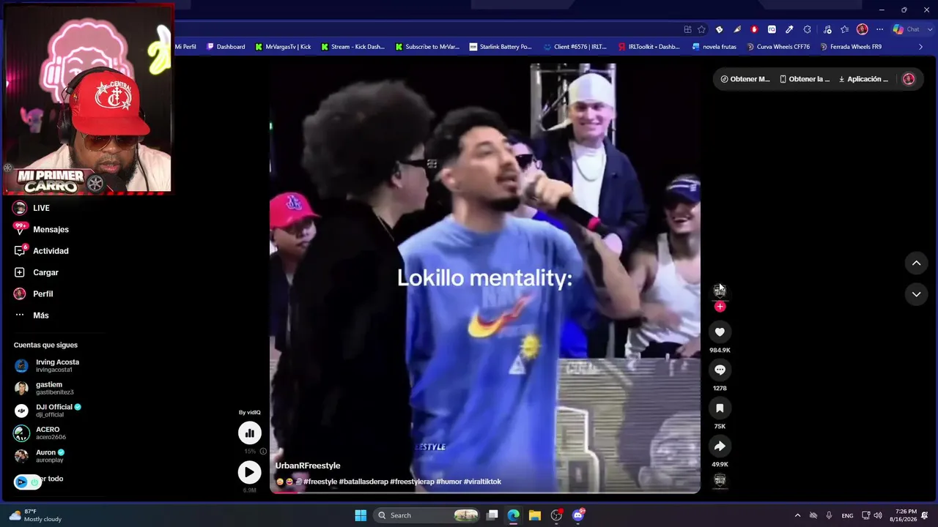Like the video with the heart icon
The height and width of the screenshot is (527, 938).
[x=720, y=332]
